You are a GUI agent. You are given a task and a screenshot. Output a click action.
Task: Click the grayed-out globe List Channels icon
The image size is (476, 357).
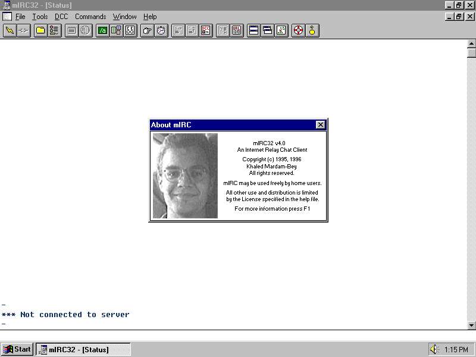[86, 31]
